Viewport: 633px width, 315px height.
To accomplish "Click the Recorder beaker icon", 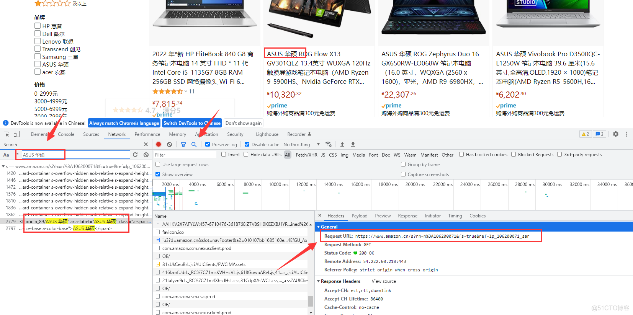I will click(x=309, y=134).
